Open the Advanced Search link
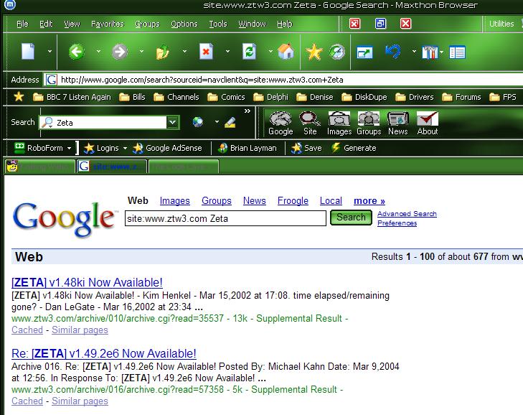Screen dimensions: 523x415 (407, 214)
